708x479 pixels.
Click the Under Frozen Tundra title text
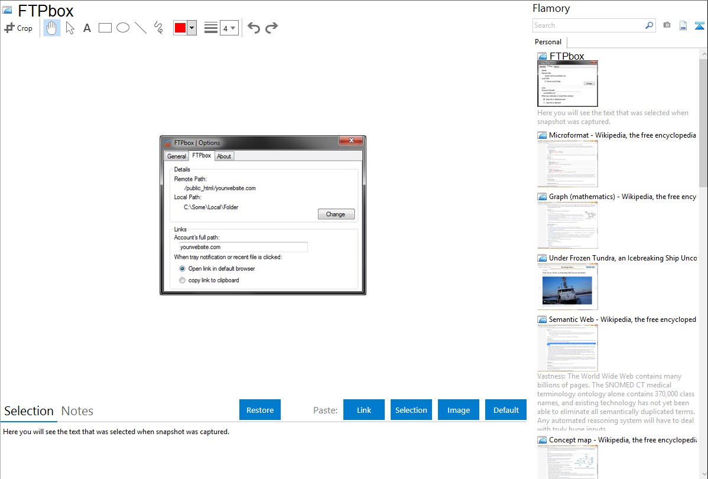[623, 258]
